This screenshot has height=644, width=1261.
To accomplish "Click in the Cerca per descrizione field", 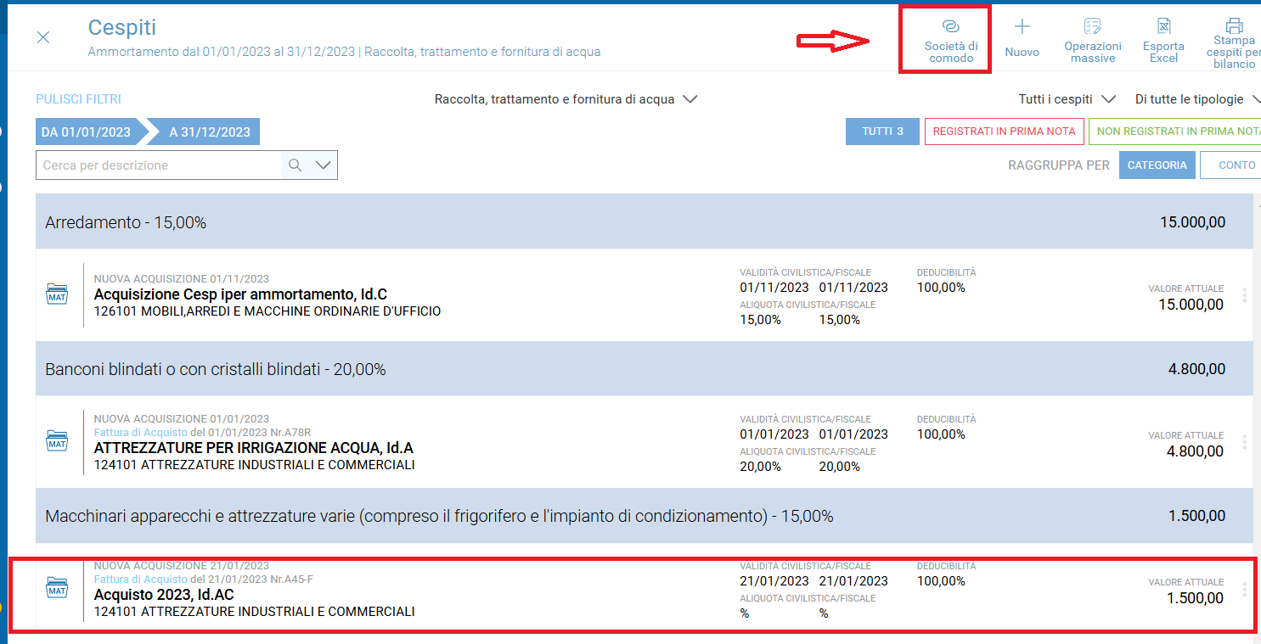I will pyautogui.click(x=159, y=165).
